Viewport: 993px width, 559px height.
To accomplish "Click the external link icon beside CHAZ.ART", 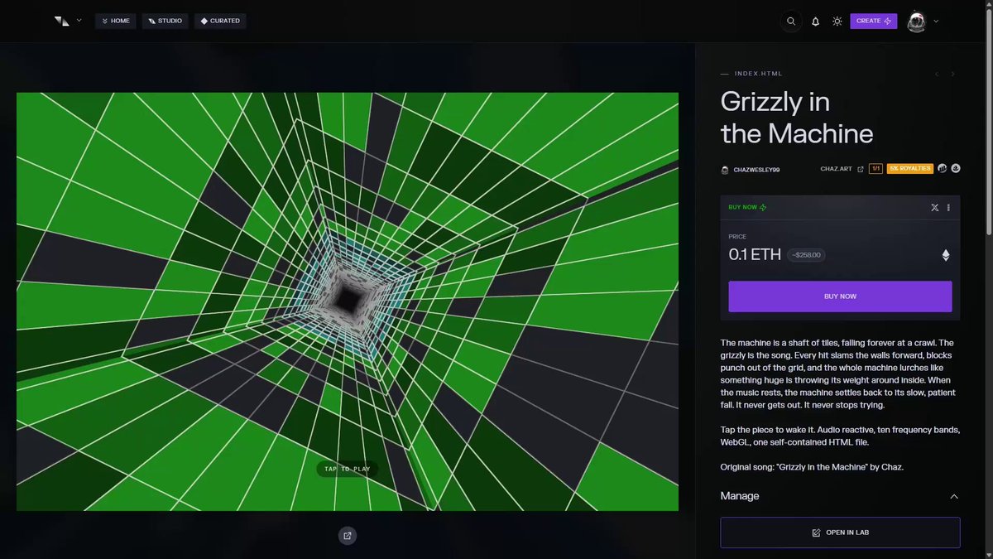I will tap(861, 169).
